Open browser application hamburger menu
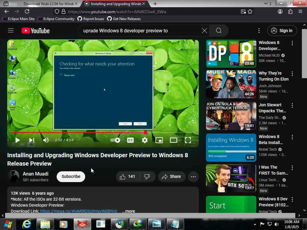 pyautogui.click(x=300, y=12)
